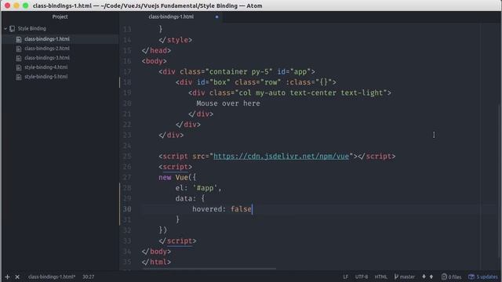Open the 0 files git status
Viewport: 502px width, 282px height.
[452, 277]
